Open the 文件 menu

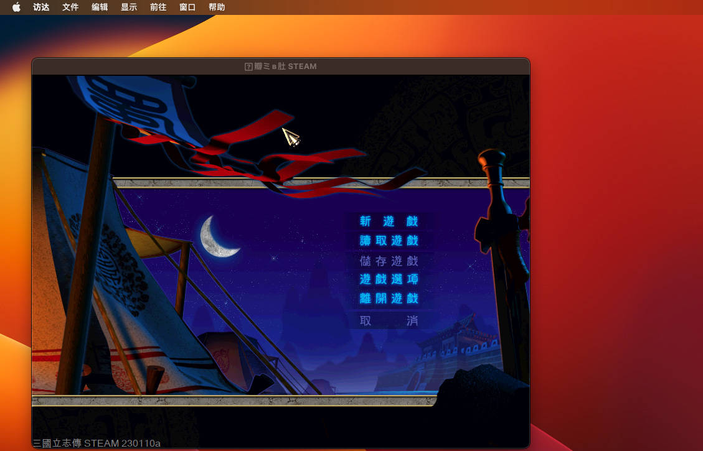(70, 7)
